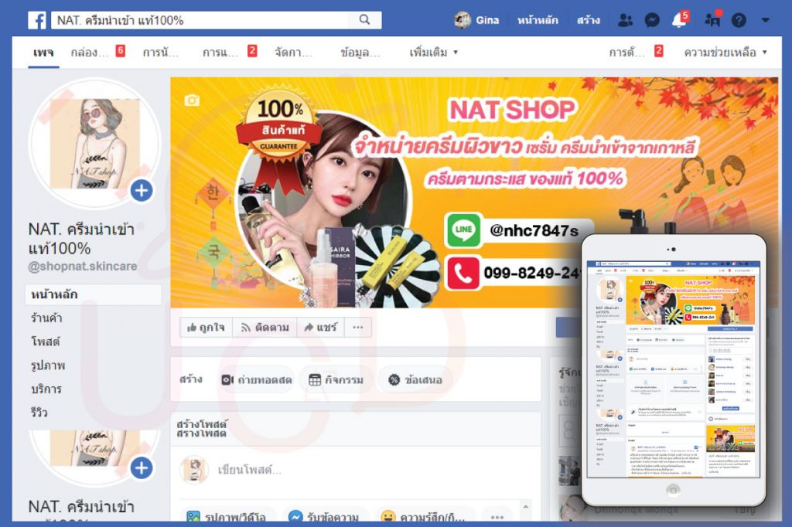Expand the เพิ่มเติม dropdown menu
The width and height of the screenshot is (792, 527).
[x=434, y=53]
